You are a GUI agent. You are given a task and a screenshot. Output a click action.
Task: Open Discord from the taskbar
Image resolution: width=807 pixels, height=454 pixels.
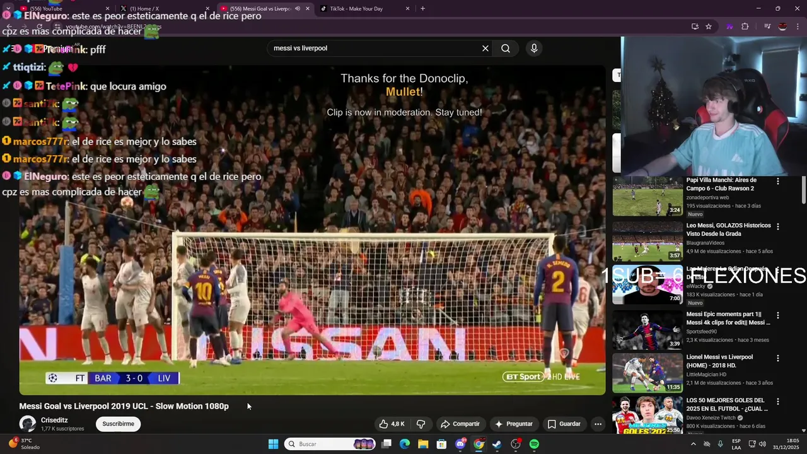[460, 444]
